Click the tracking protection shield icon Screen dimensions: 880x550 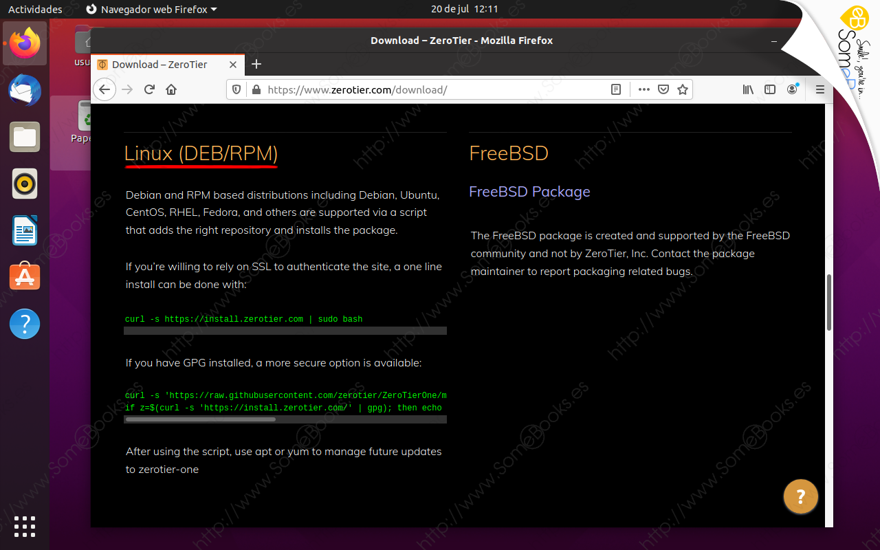pyautogui.click(x=236, y=89)
